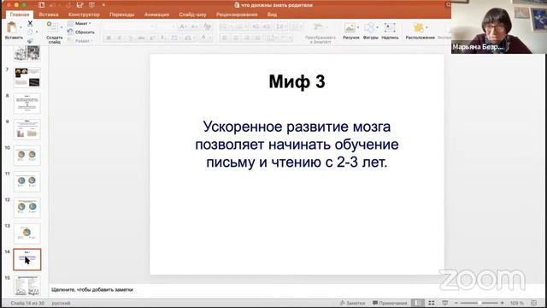Click the increase font size icon
547x308 pixels.
point(183,27)
